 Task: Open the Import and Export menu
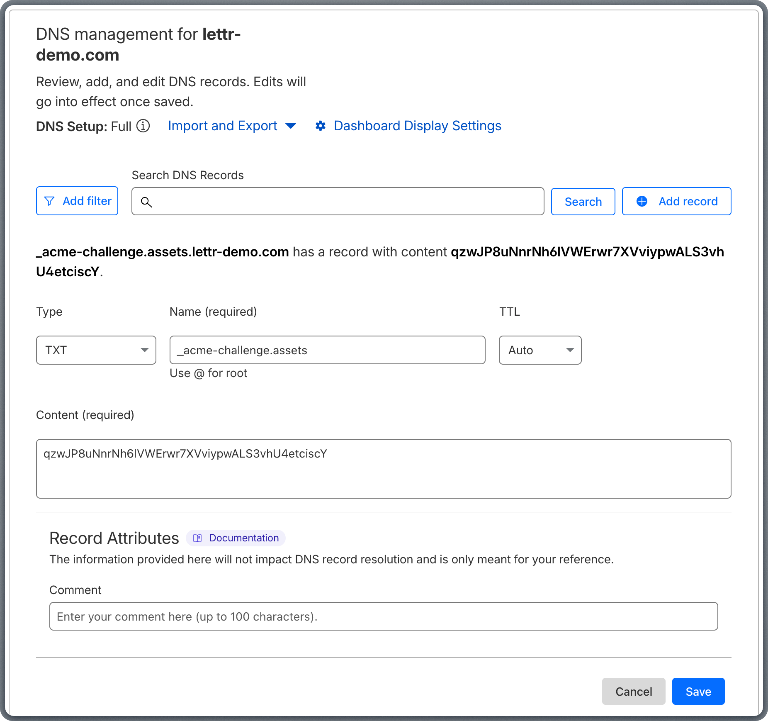click(x=223, y=126)
